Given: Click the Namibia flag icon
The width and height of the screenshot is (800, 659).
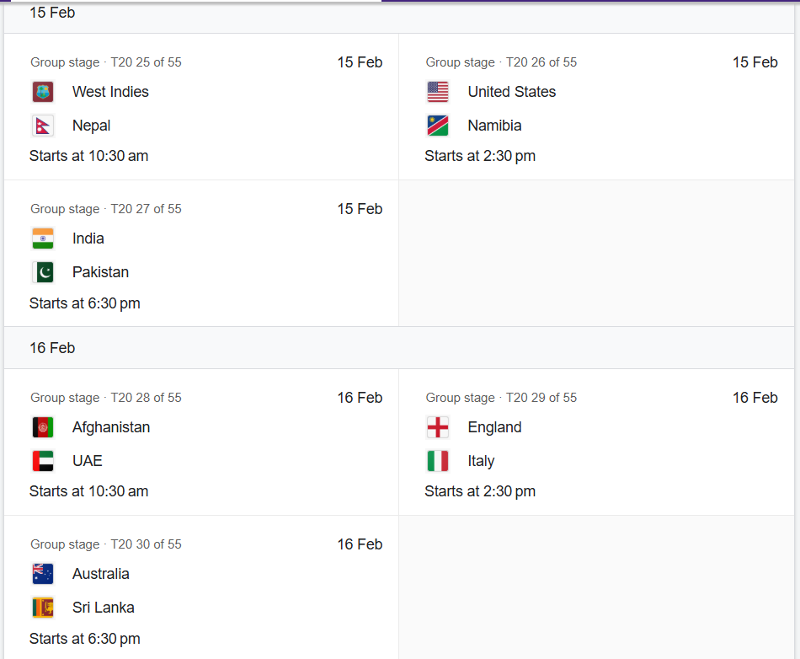Looking at the screenshot, I should pos(438,126).
